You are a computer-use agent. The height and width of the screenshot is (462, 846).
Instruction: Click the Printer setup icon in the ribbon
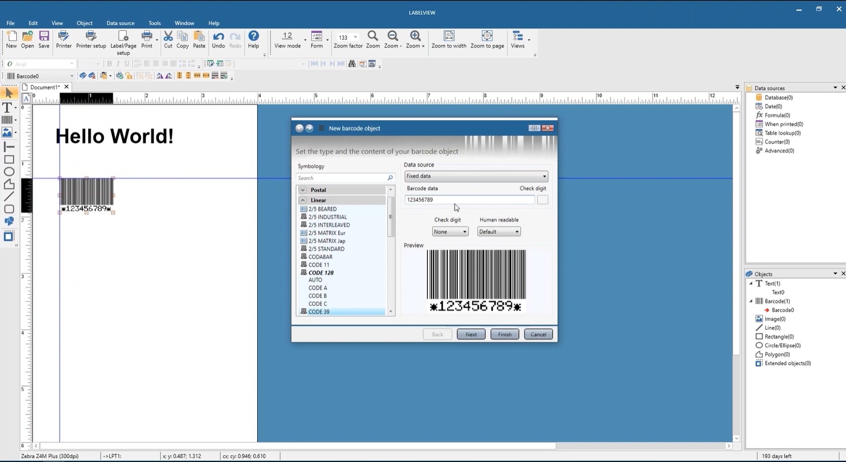91,40
